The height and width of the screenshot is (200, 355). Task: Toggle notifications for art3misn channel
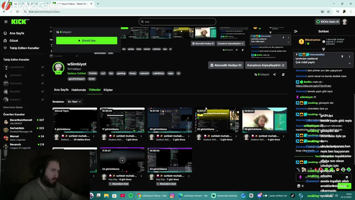click(42, 75)
